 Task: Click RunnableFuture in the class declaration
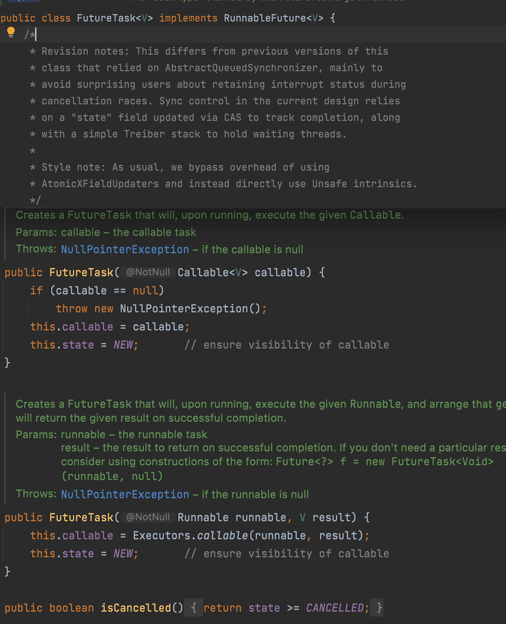(x=265, y=18)
